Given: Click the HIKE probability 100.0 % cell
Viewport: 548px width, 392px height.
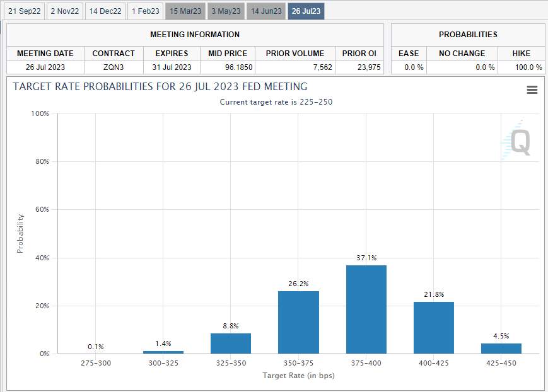Looking at the screenshot, I should [x=521, y=67].
